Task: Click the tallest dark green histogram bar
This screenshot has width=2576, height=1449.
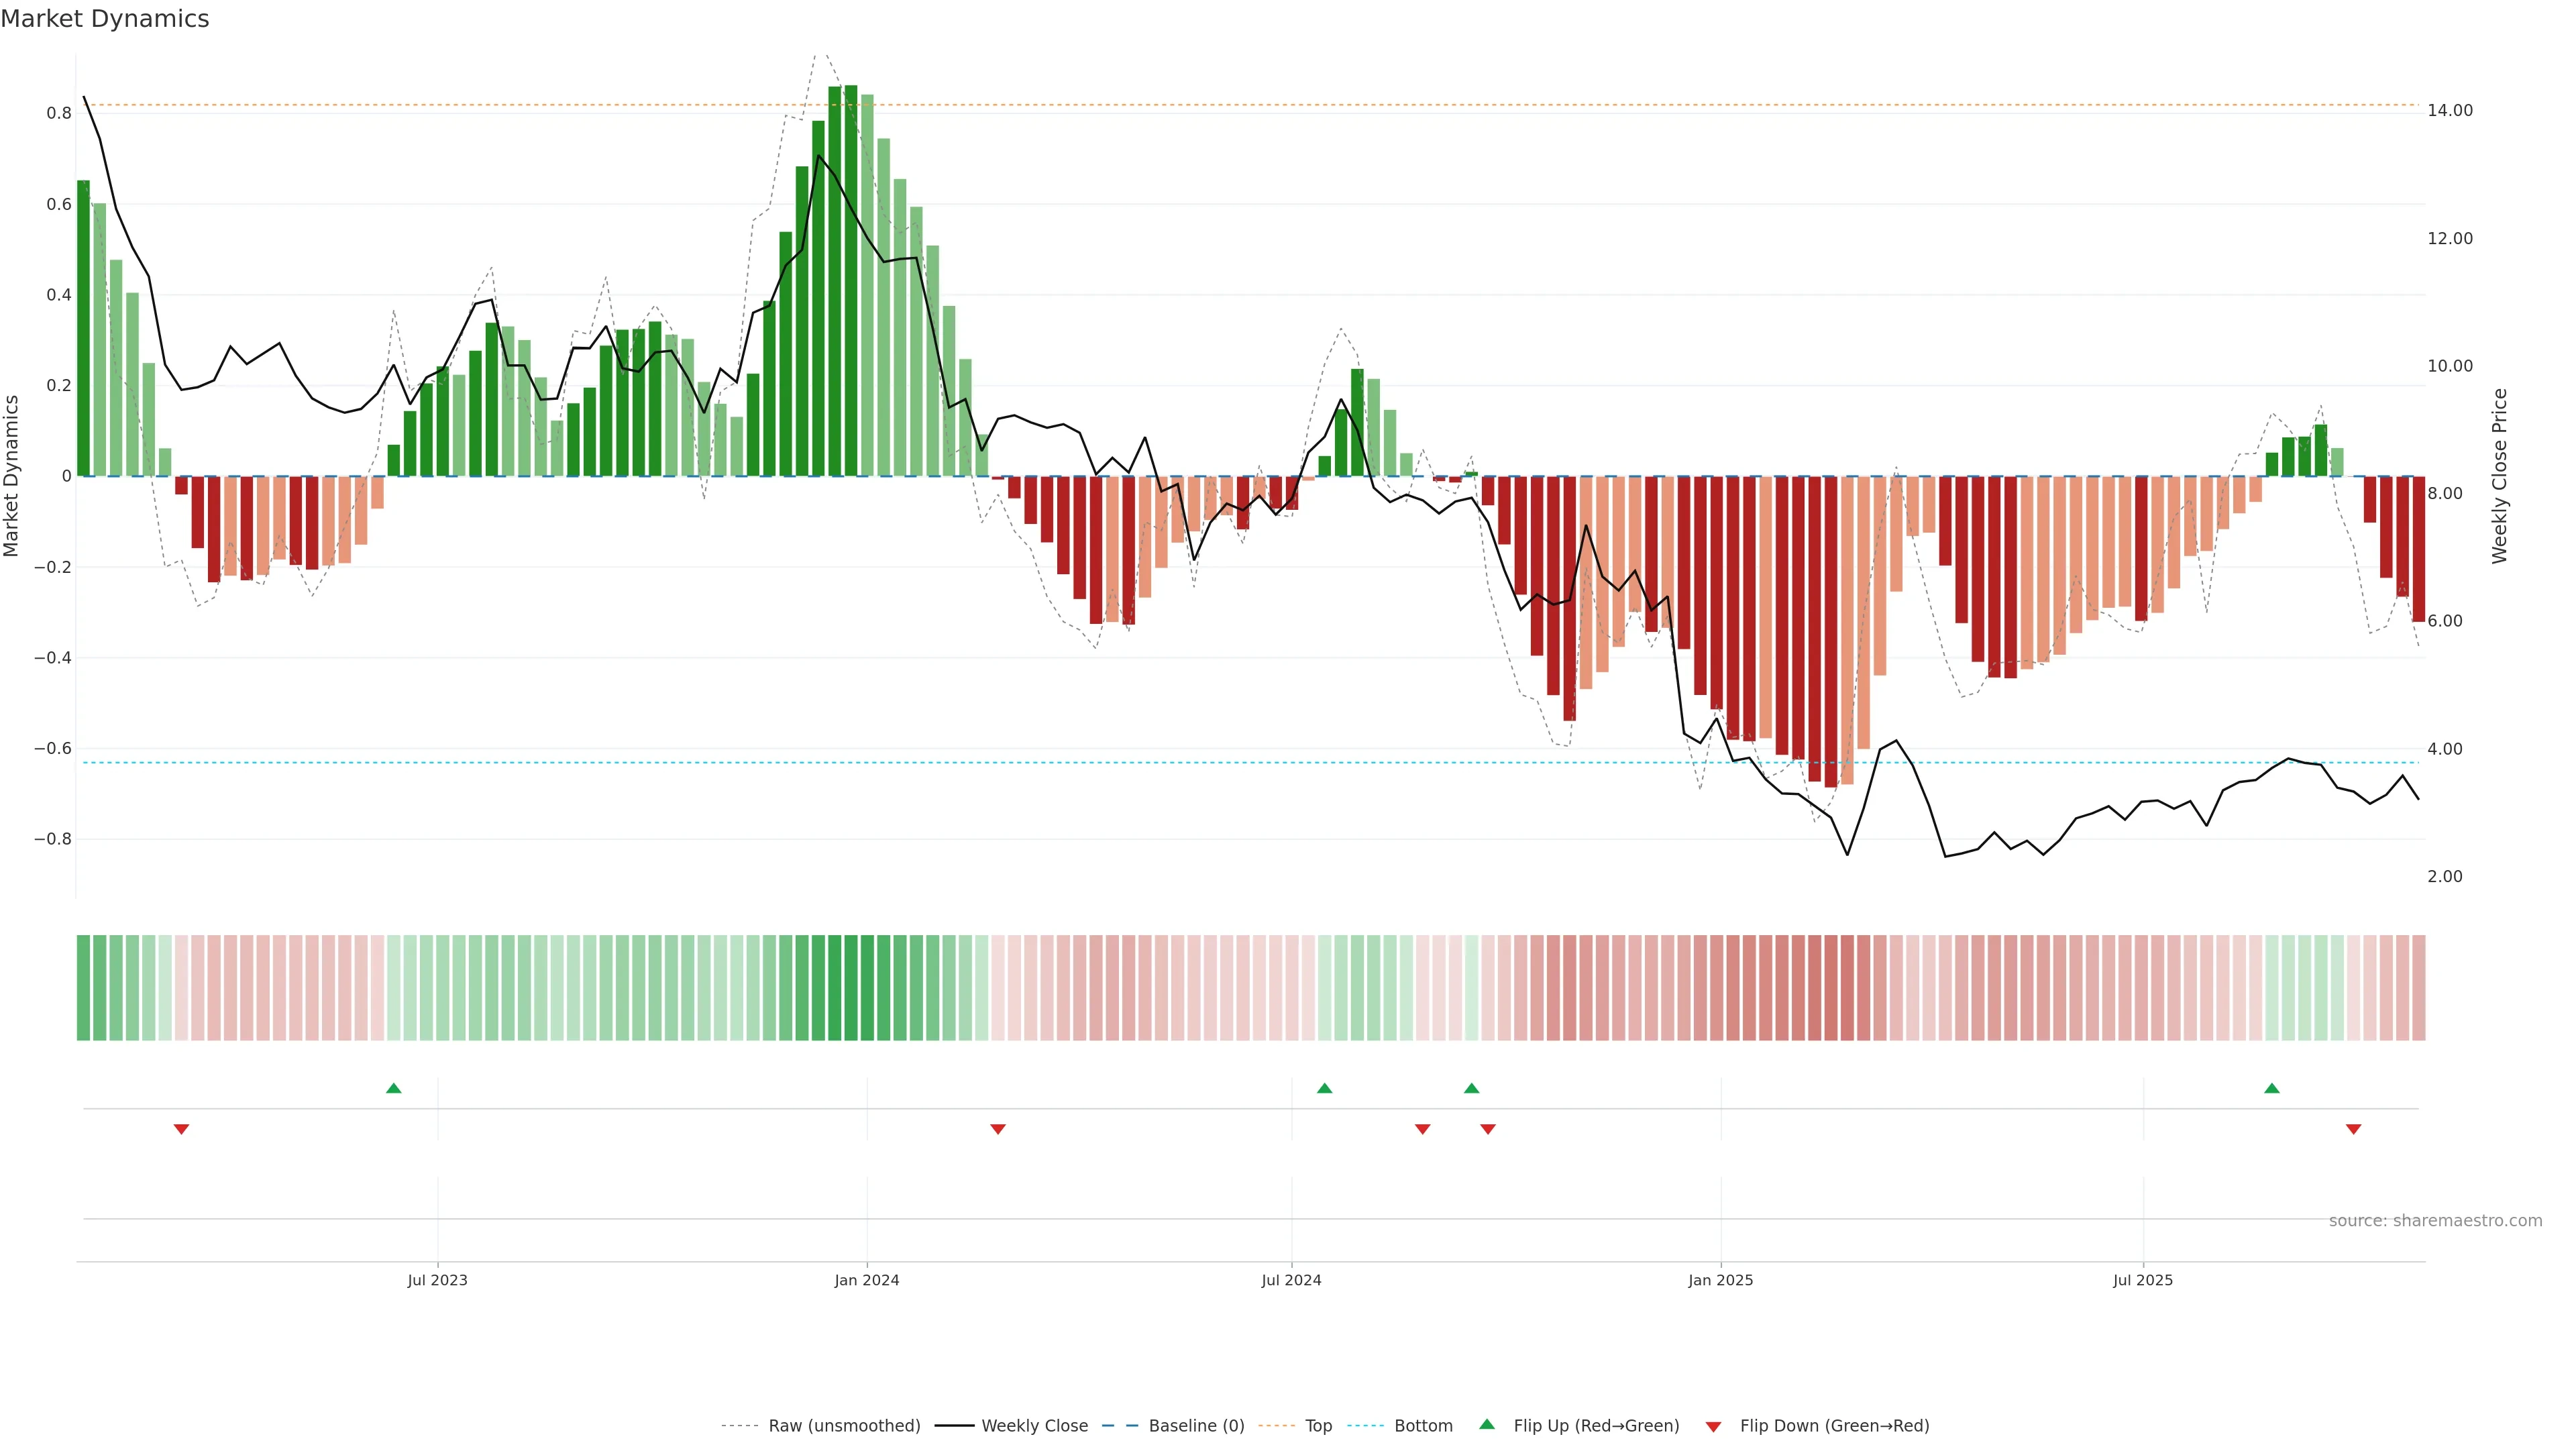Action: click(850, 280)
